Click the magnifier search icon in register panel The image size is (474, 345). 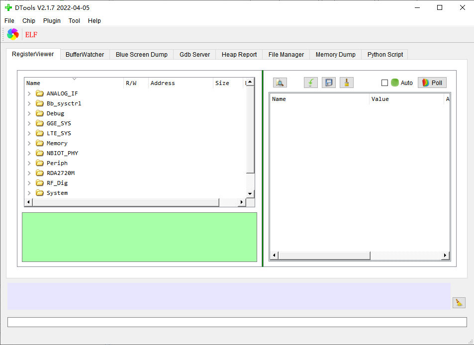coord(280,83)
